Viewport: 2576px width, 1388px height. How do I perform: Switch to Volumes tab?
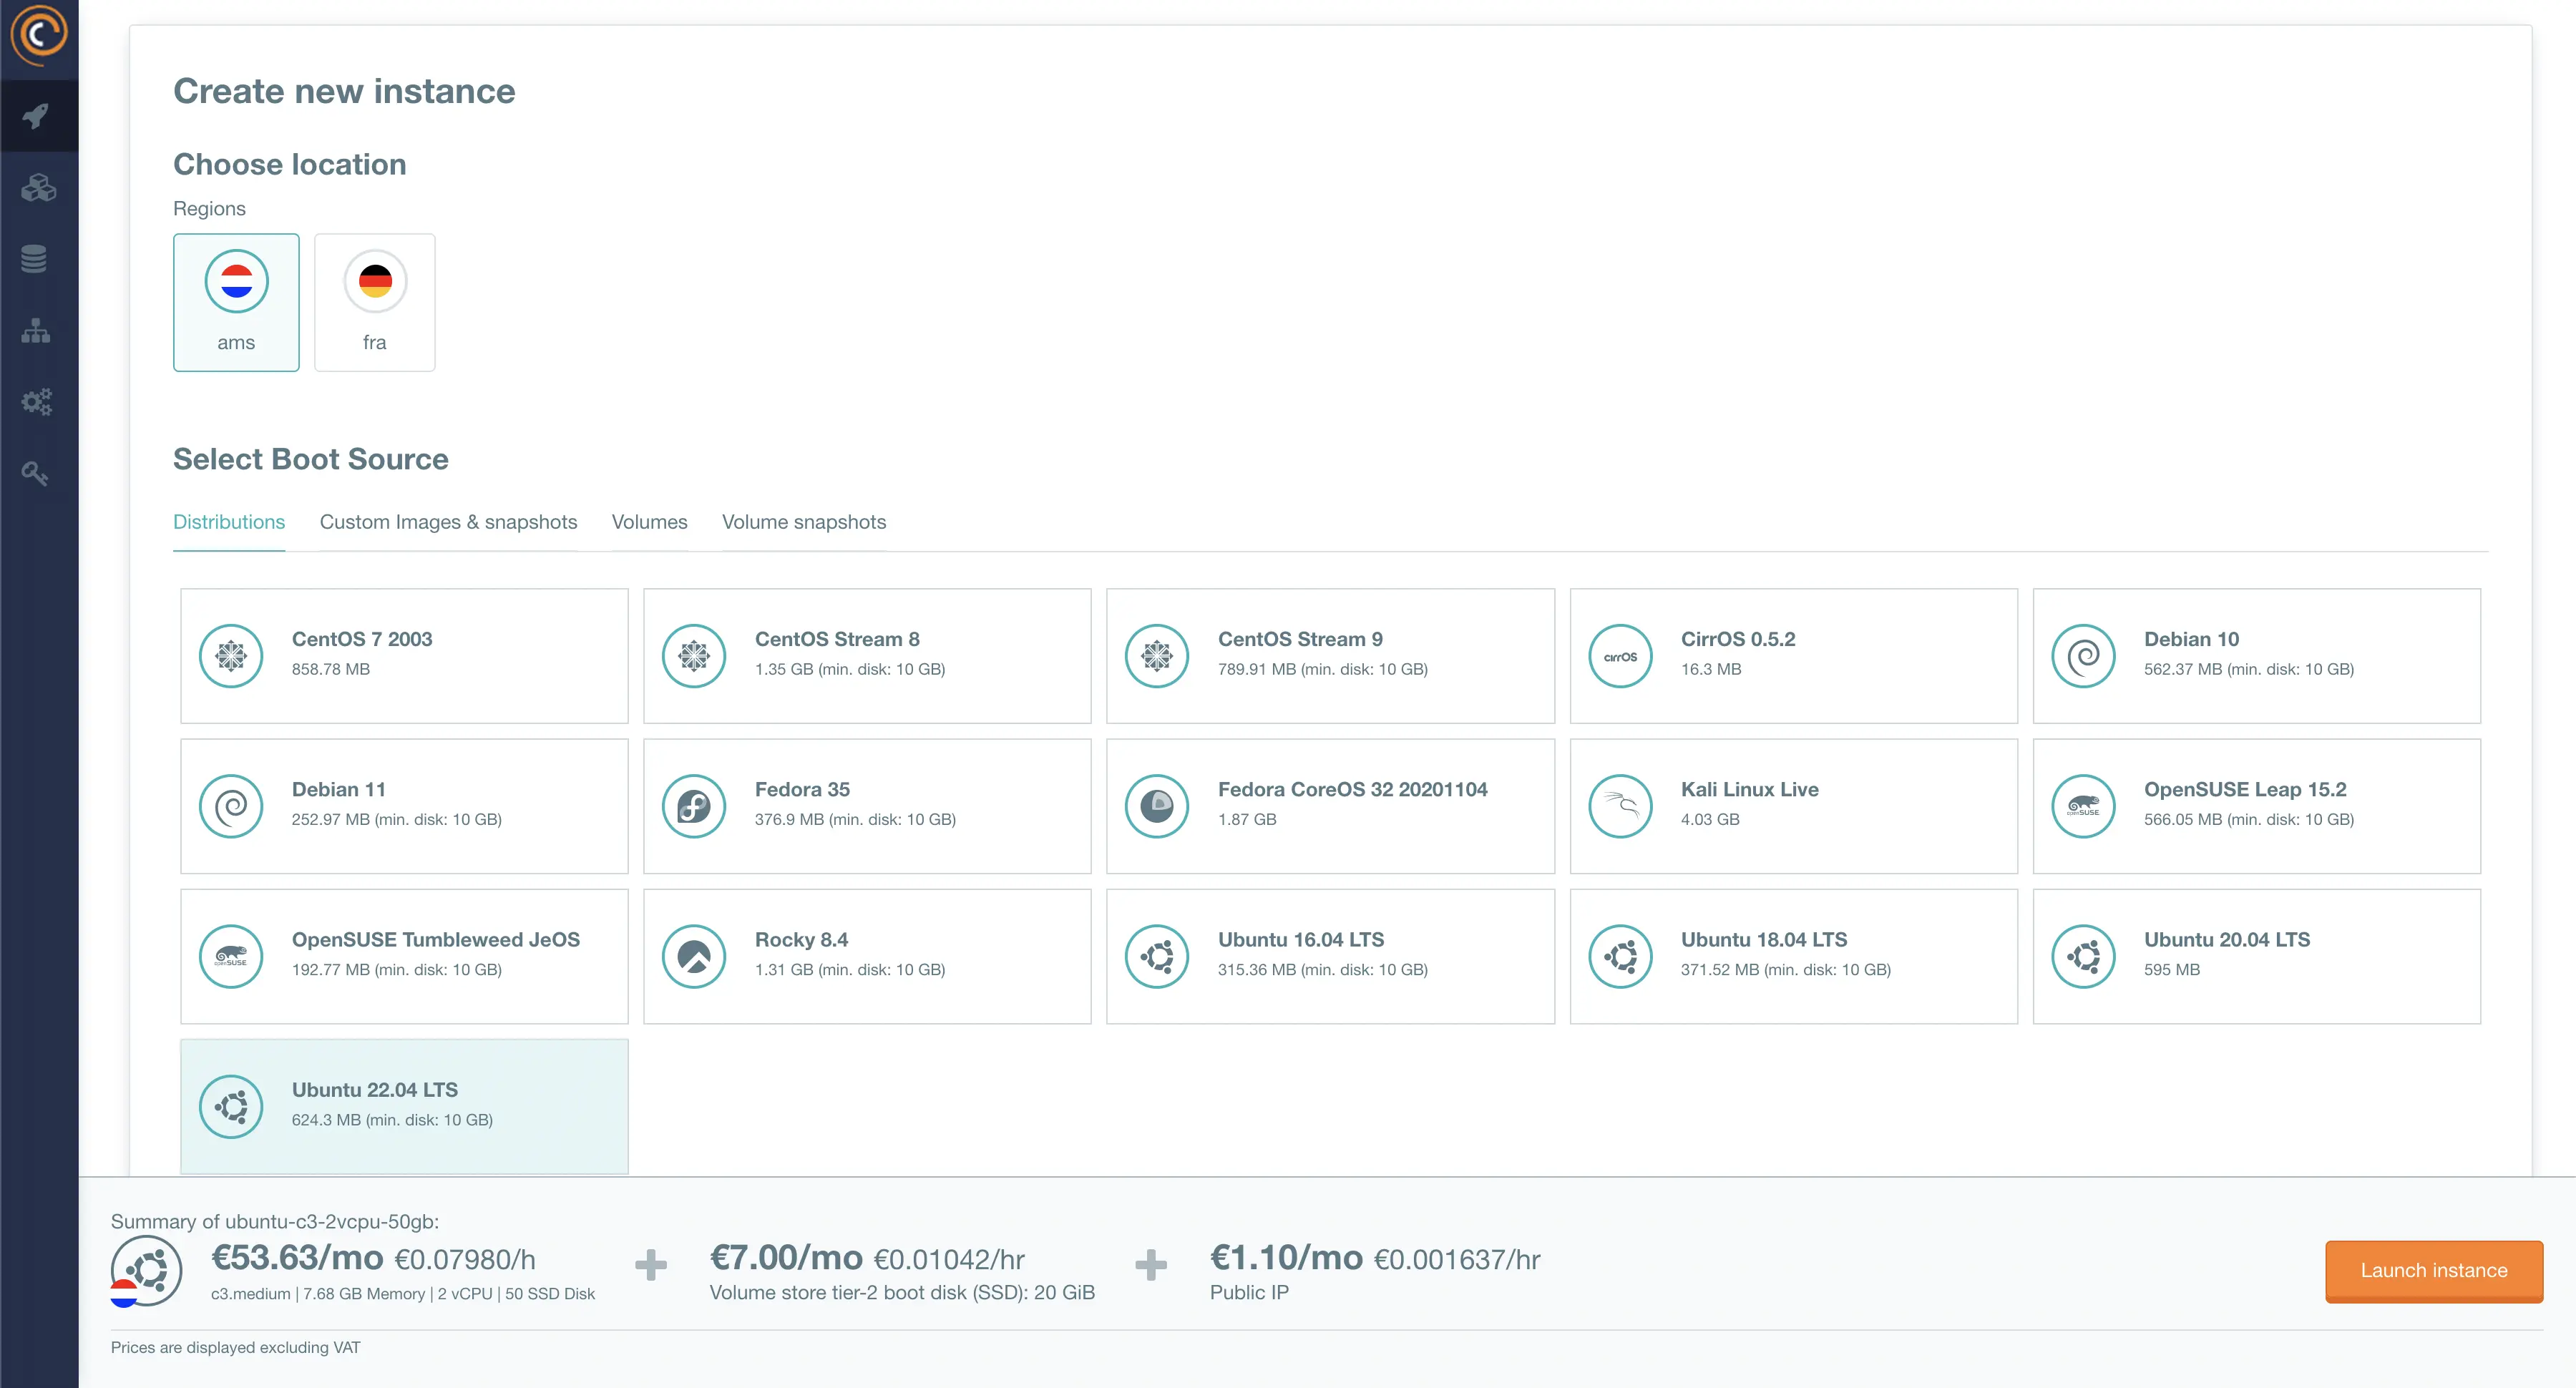649,522
